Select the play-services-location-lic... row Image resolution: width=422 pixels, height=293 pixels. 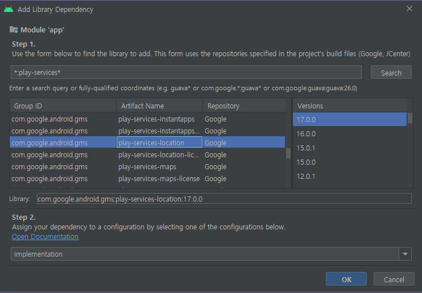pyautogui.click(x=147, y=155)
